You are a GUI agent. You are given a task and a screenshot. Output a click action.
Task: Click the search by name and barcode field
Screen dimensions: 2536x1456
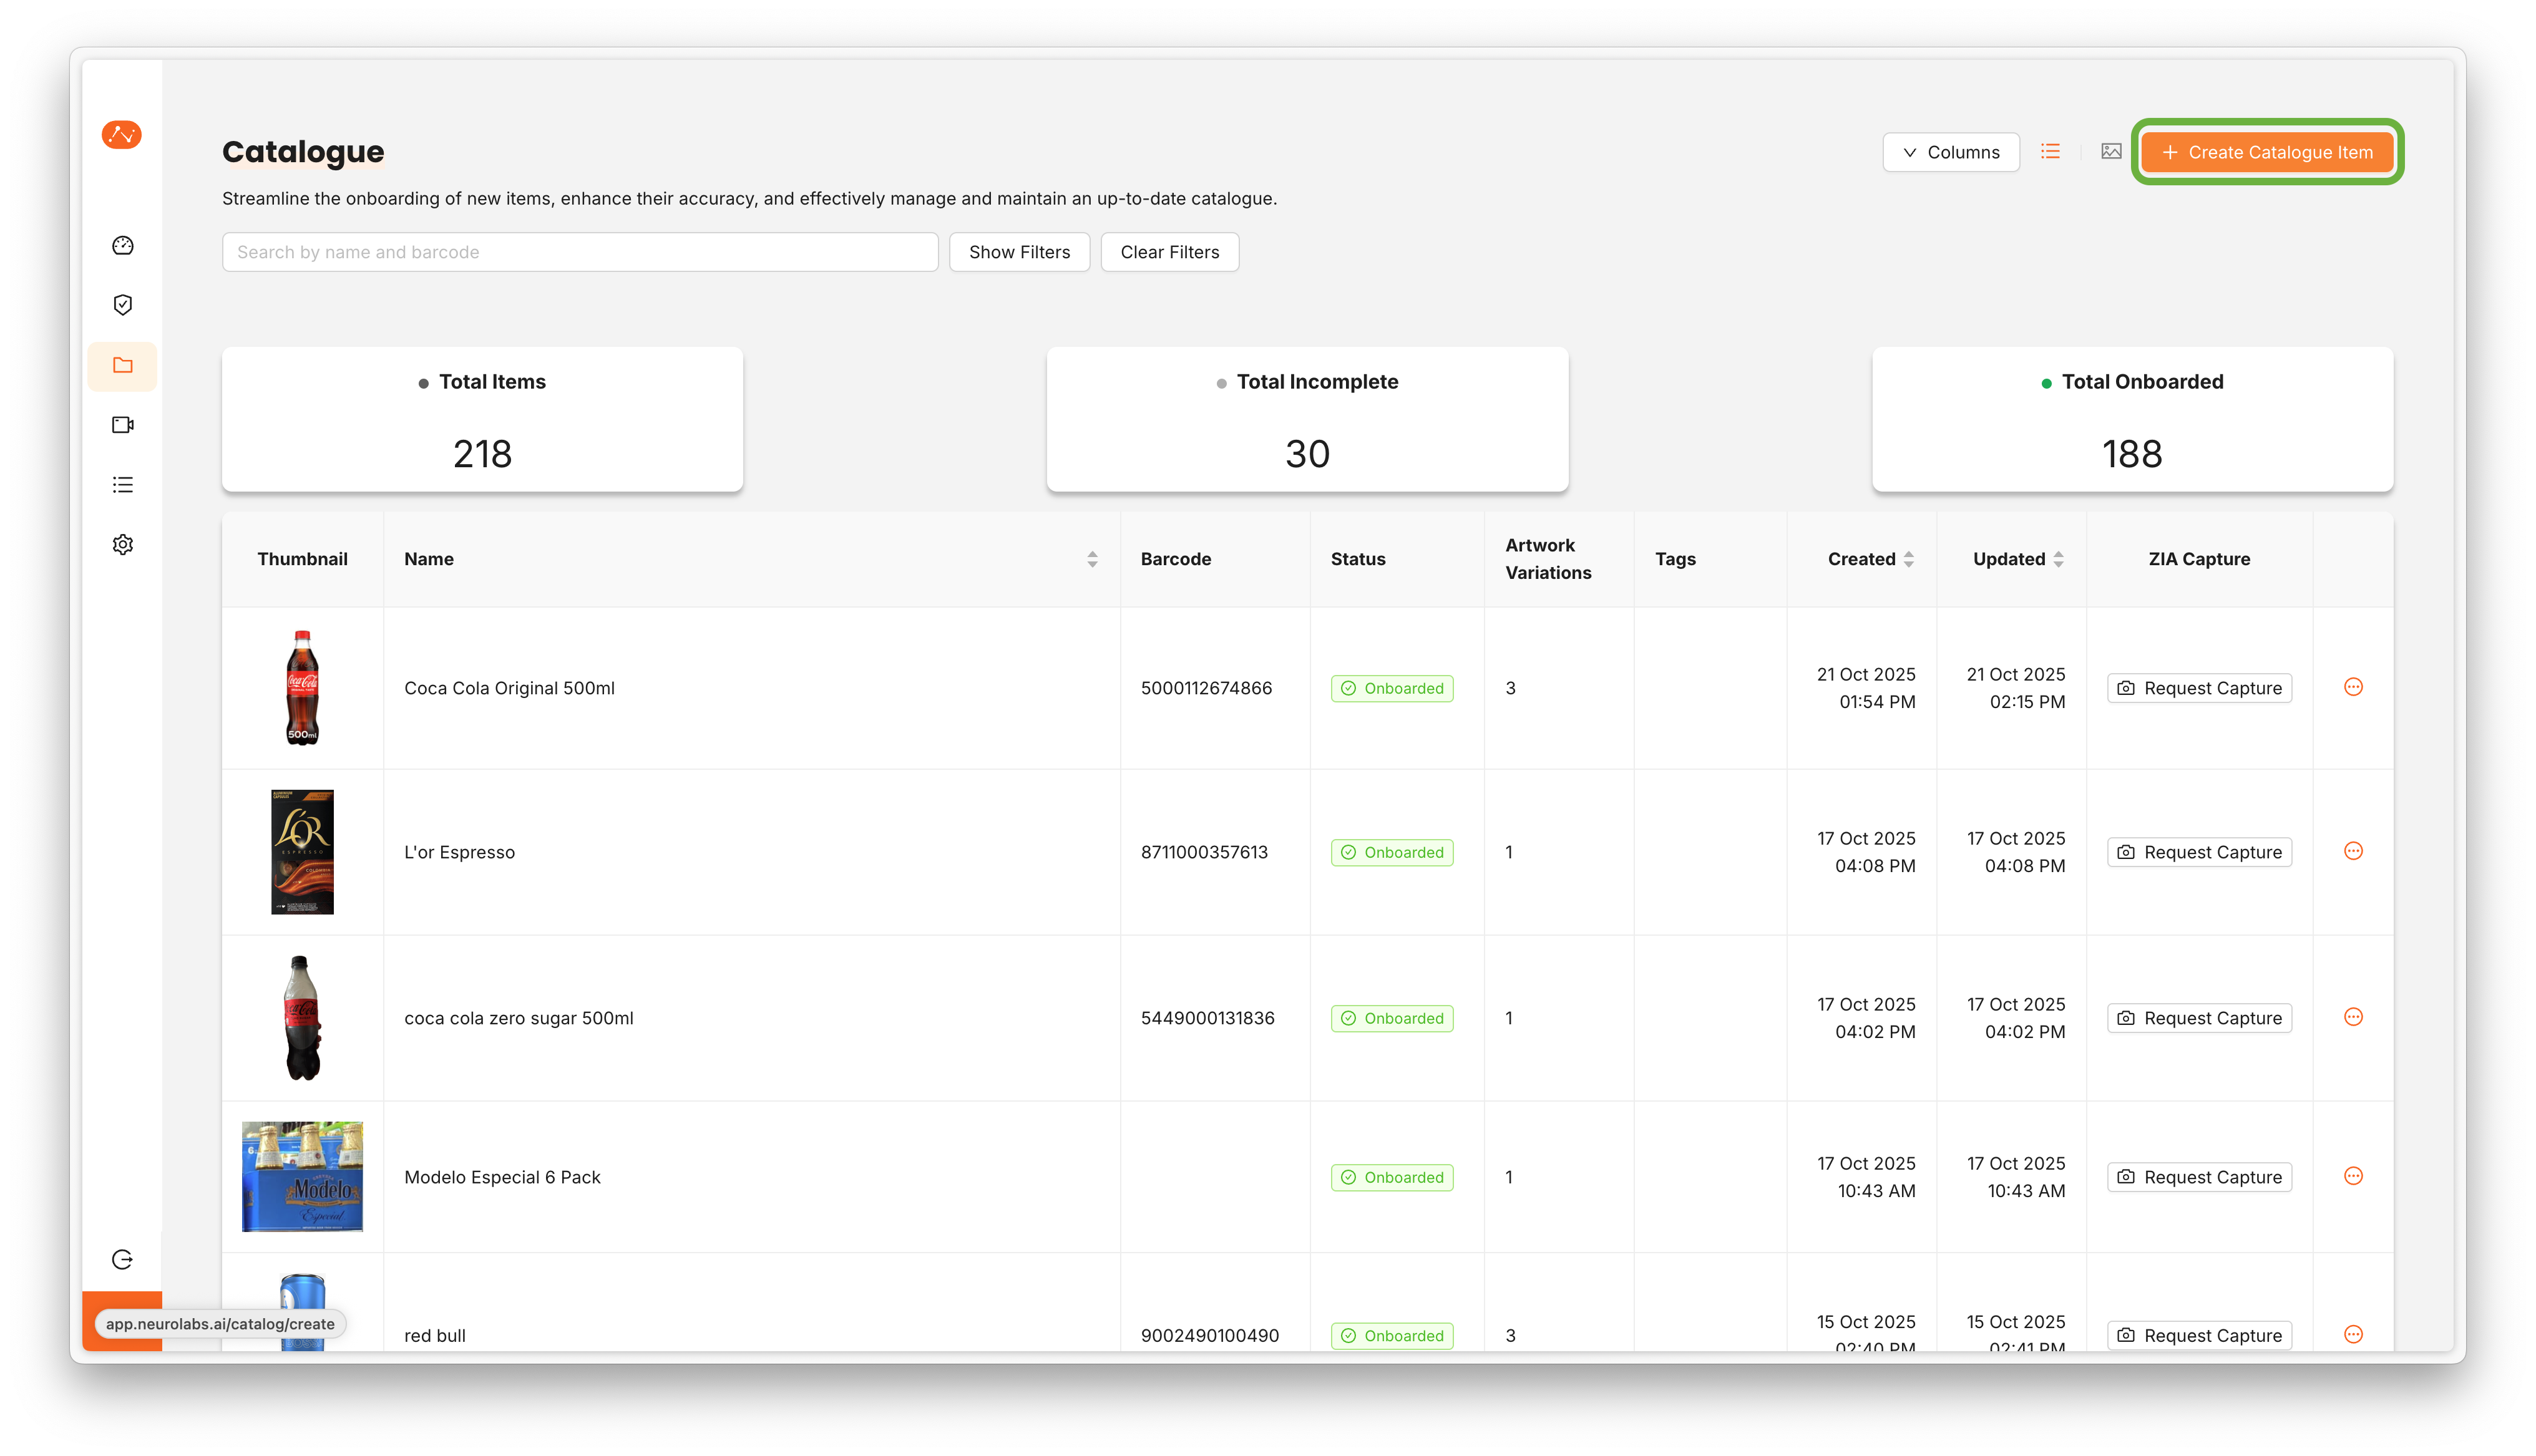pos(580,252)
